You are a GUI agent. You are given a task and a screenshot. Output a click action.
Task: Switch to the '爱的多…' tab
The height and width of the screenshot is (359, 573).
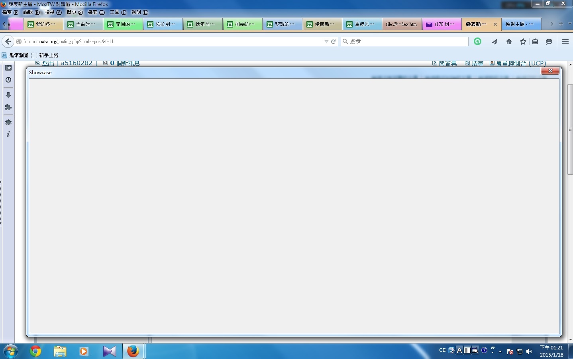(x=43, y=24)
